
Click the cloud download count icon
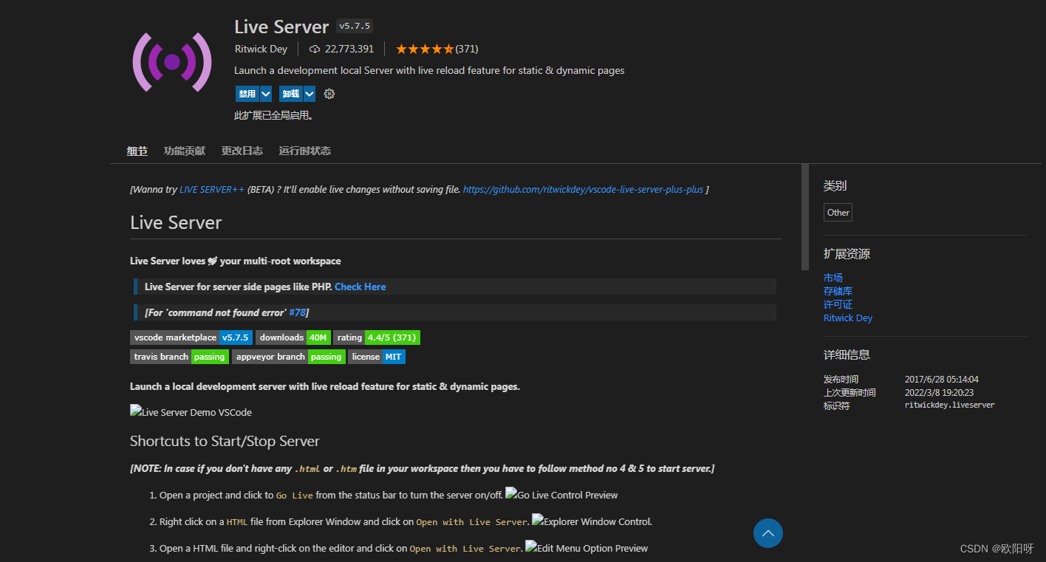coord(315,49)
